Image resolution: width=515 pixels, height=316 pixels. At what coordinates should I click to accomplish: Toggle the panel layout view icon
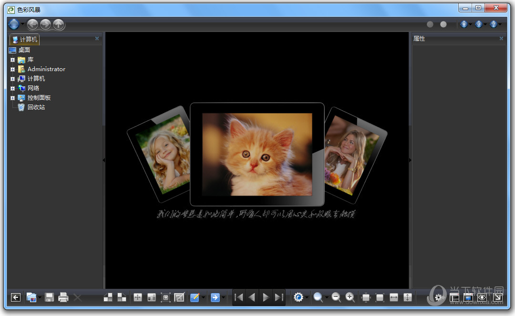pos(454,297)
